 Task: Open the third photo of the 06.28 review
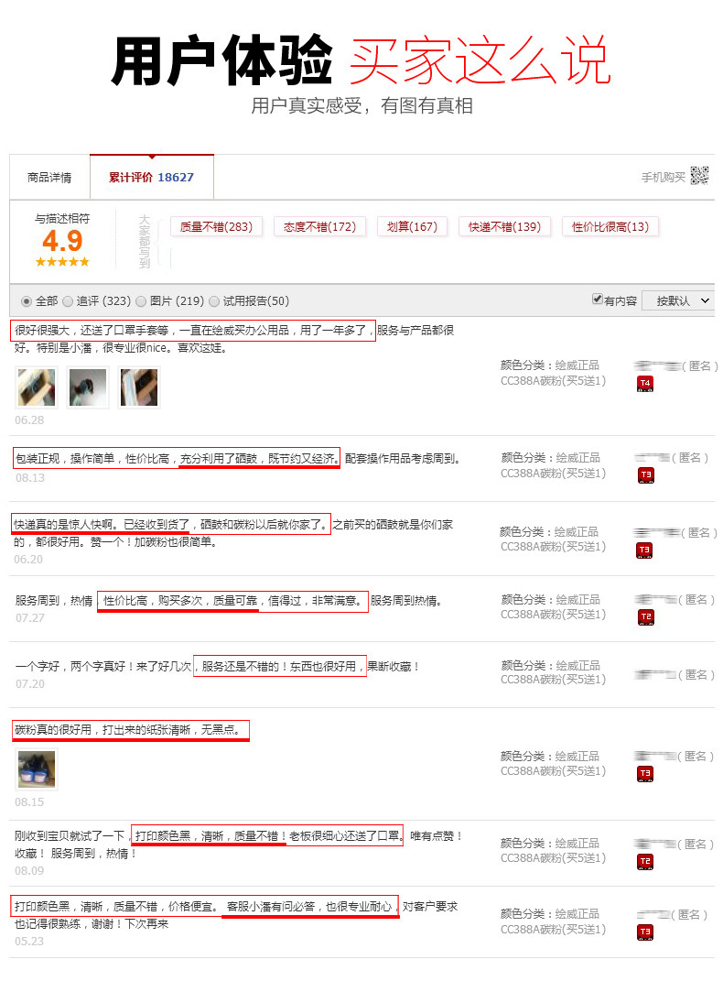click(139, 387)
